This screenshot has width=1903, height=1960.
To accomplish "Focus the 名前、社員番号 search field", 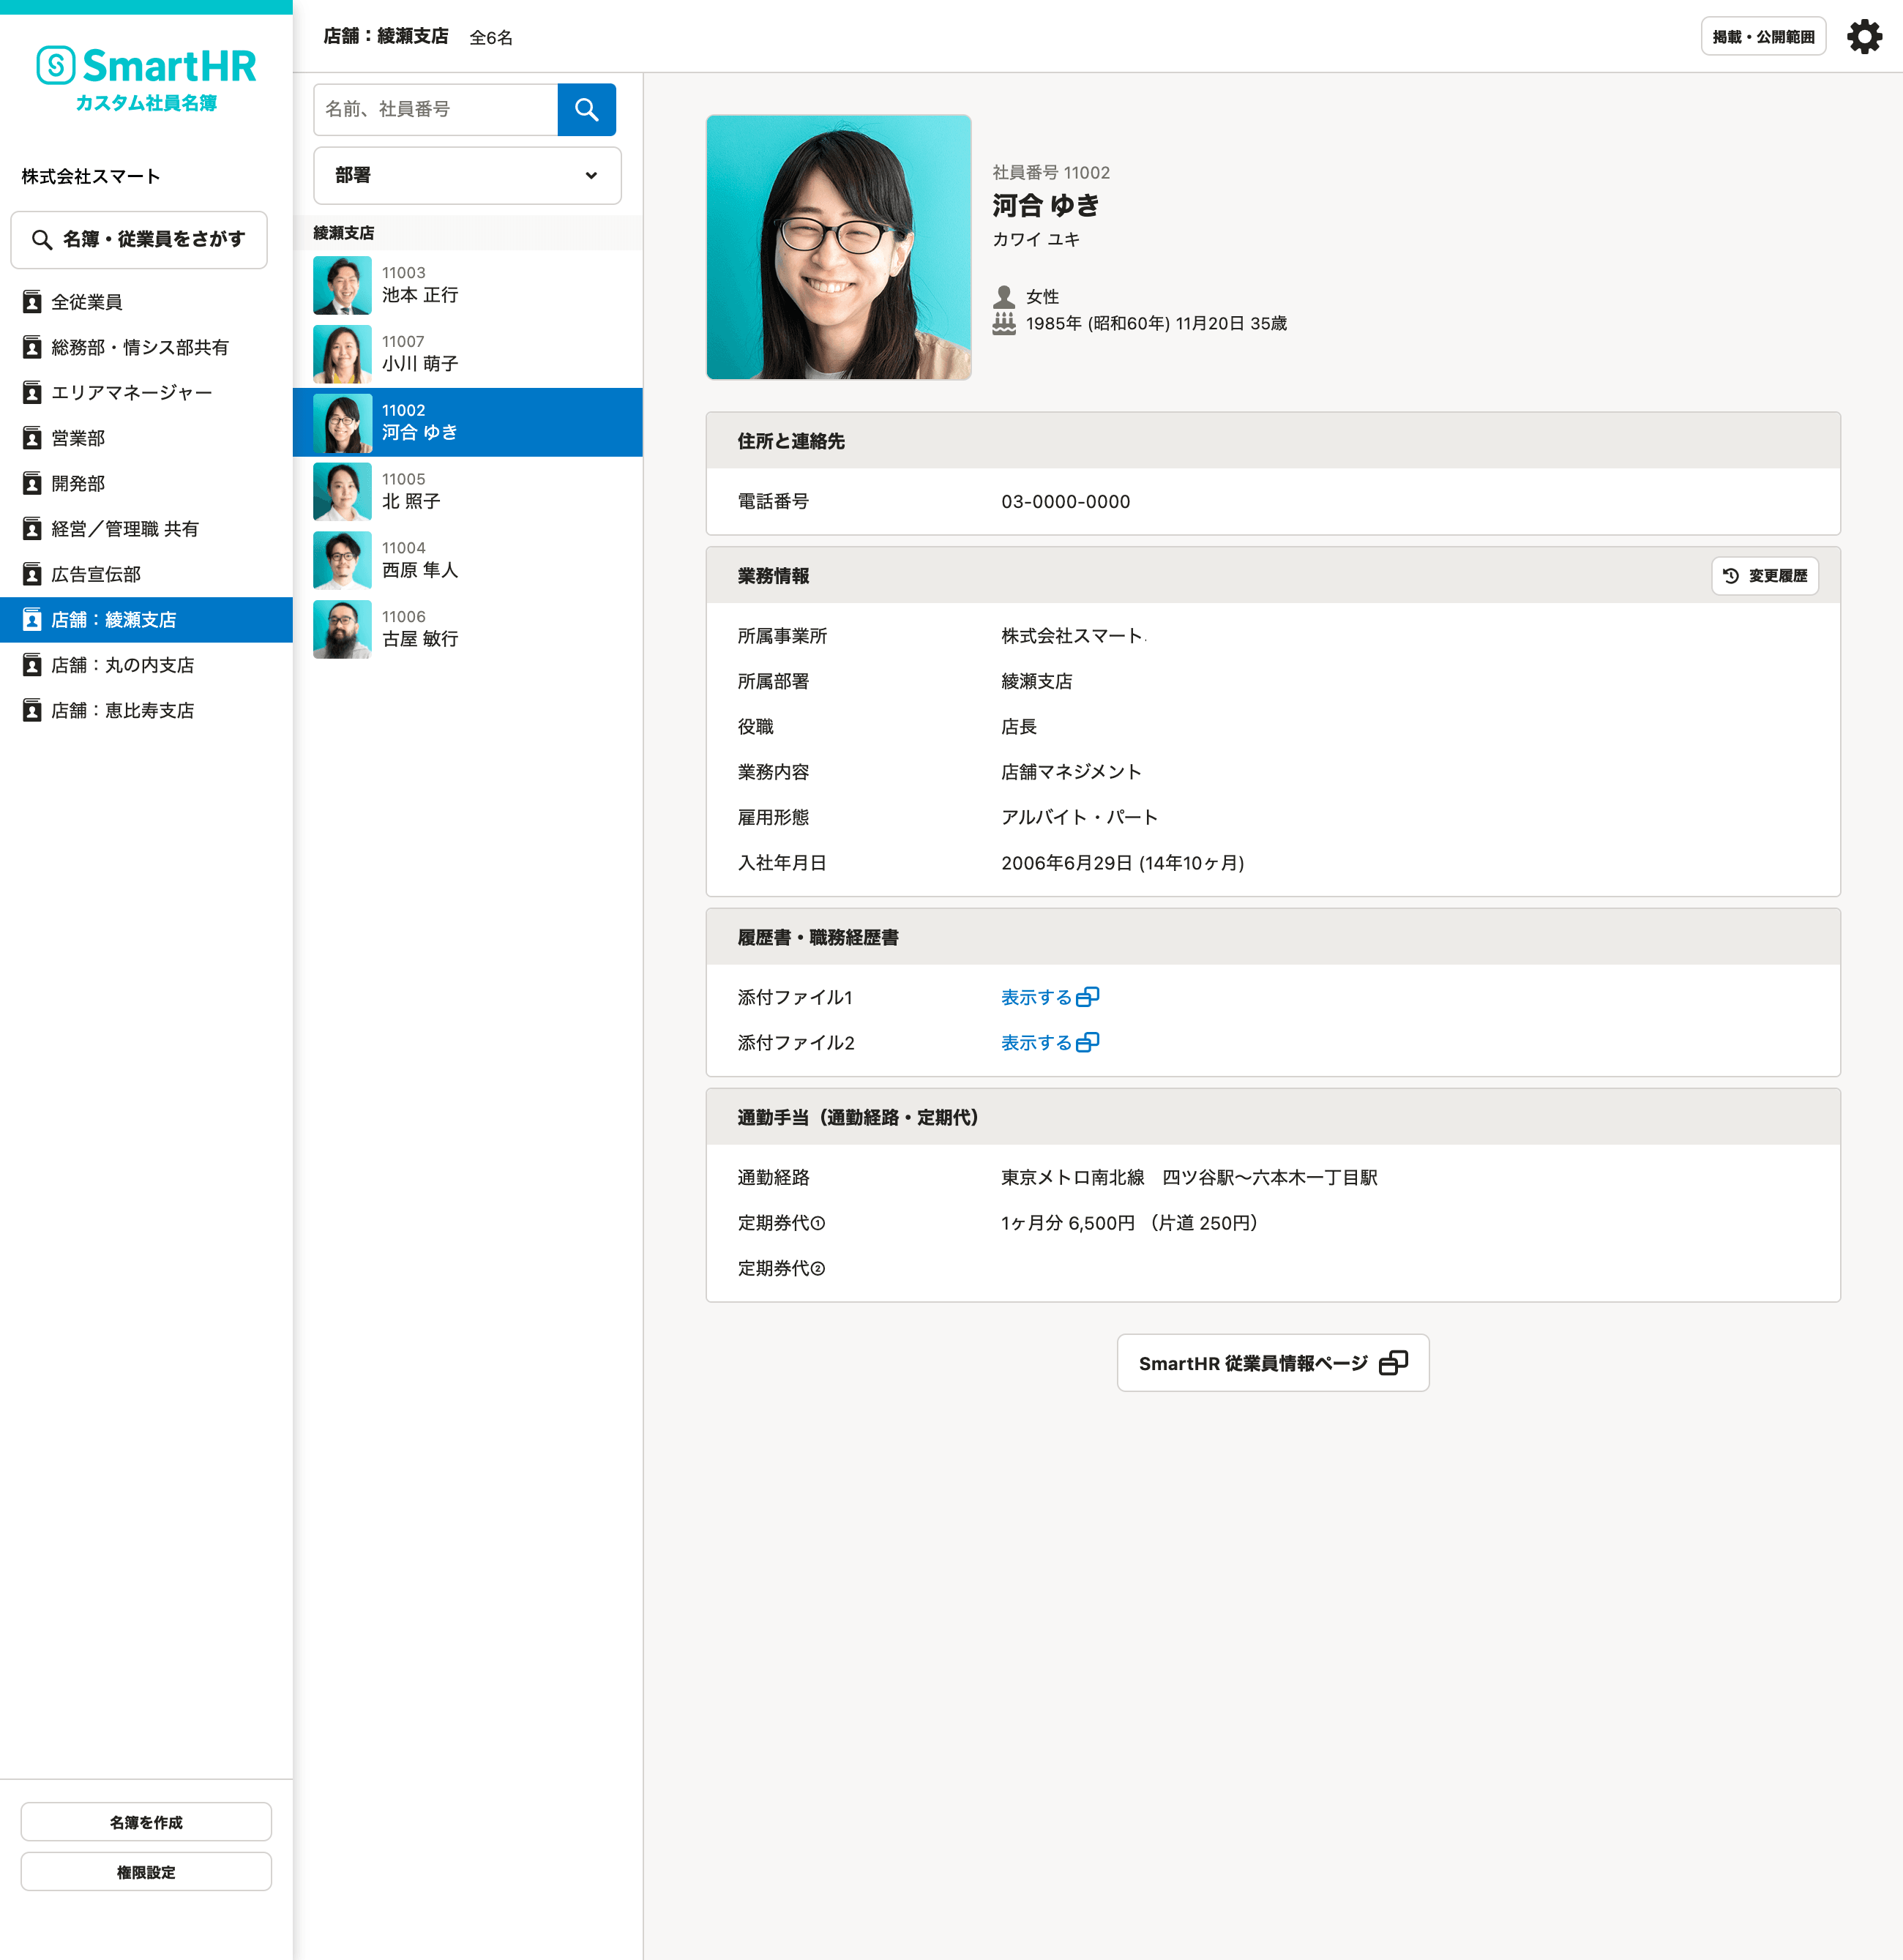I will [436, 109].
